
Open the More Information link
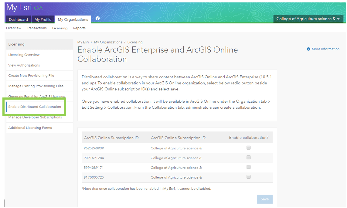[325, 49]
